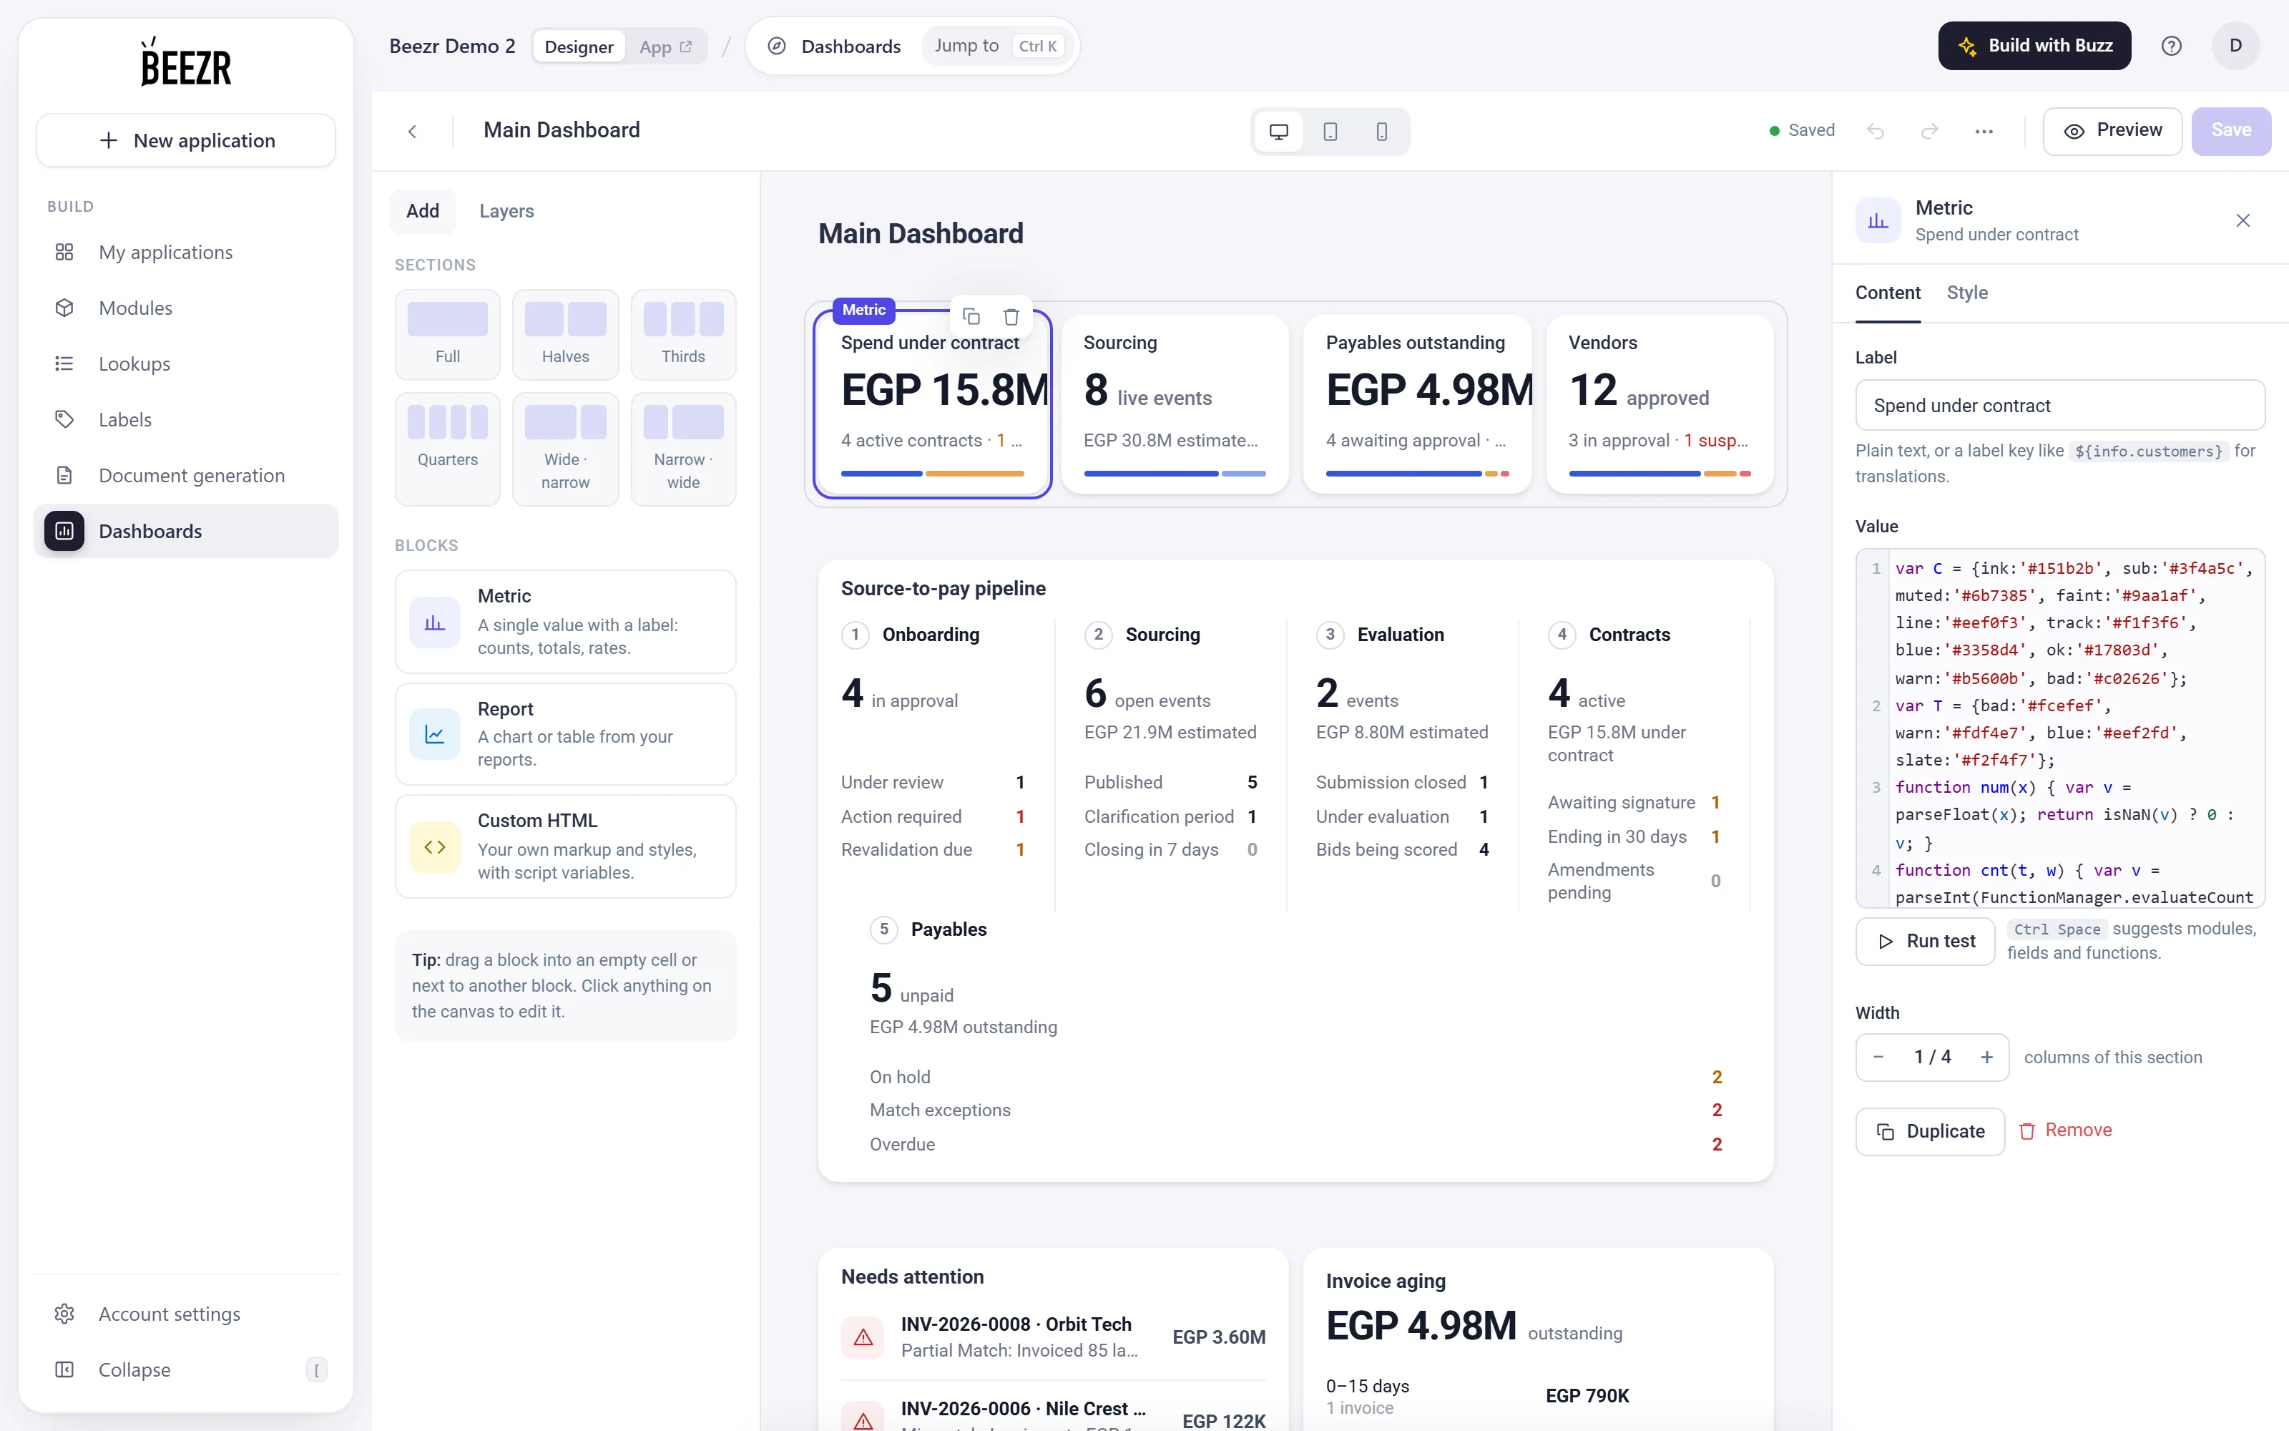This screenshot has width=2289, height=1431.
Task: Open Lookups in the sidebar
Action: click(x=186, y=363)
